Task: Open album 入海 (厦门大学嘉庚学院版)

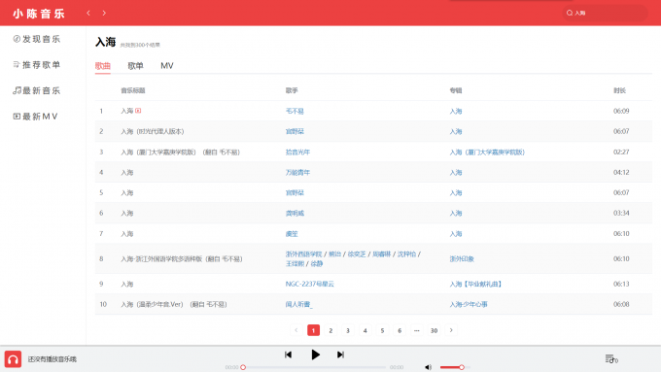Action: point(487,152)
